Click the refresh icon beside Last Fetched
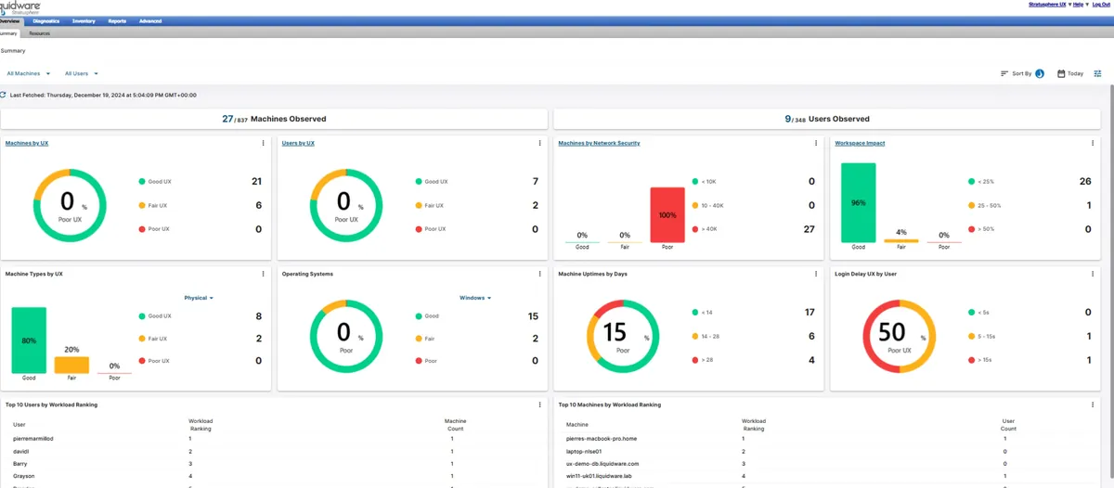The image size is (1114, 488). point(3,95)
